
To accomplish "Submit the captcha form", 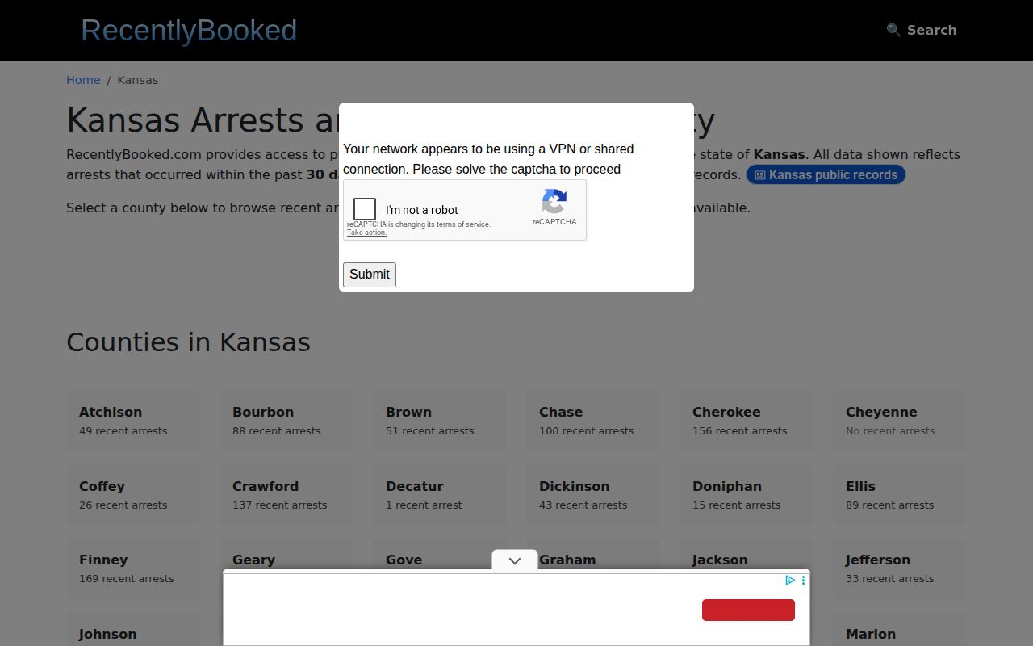I will (370, 275).
